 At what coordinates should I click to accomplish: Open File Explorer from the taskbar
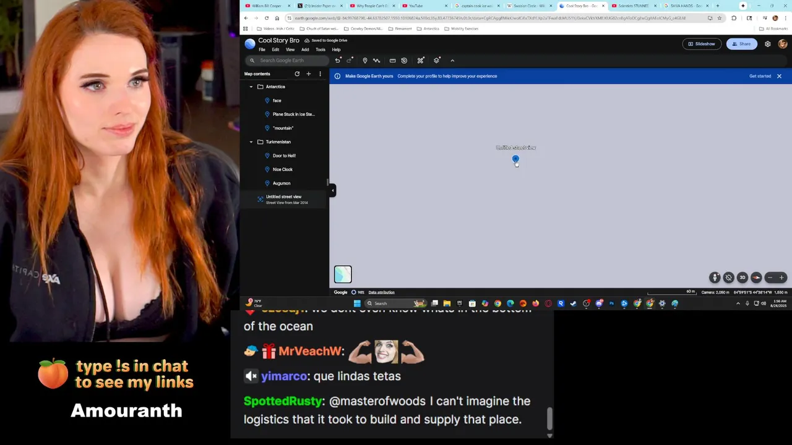click(x=447, y=303)
